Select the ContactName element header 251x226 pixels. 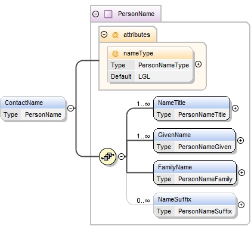click(33, 103)
